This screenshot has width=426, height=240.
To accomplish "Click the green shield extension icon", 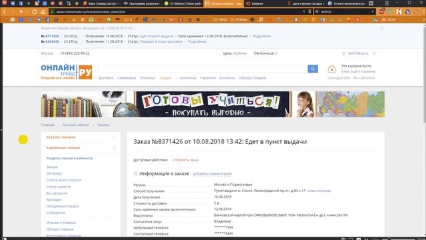I will (x=390, y=12).
